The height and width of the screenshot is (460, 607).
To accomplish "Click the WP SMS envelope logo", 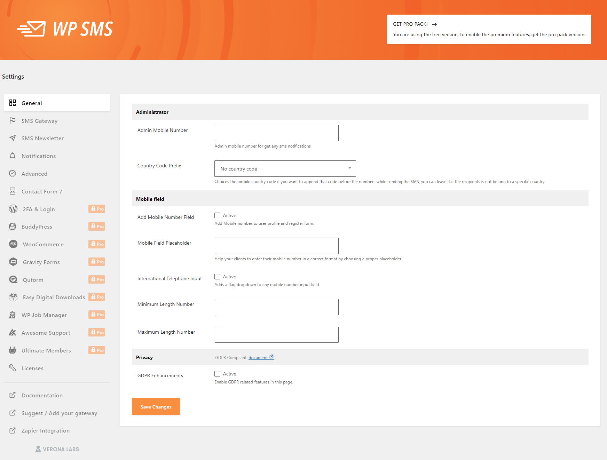I will [31, 29].
